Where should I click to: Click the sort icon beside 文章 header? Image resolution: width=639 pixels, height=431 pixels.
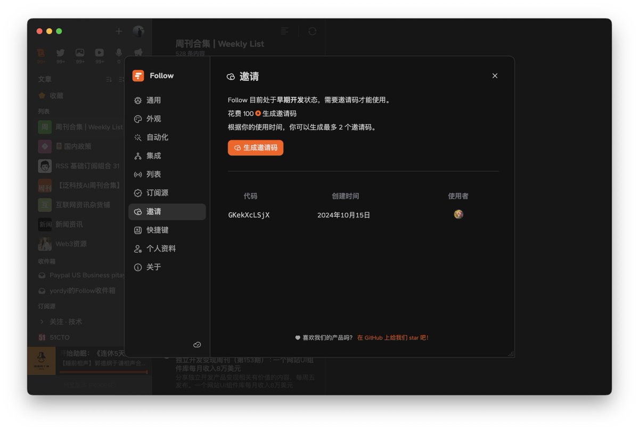(109, 79)
